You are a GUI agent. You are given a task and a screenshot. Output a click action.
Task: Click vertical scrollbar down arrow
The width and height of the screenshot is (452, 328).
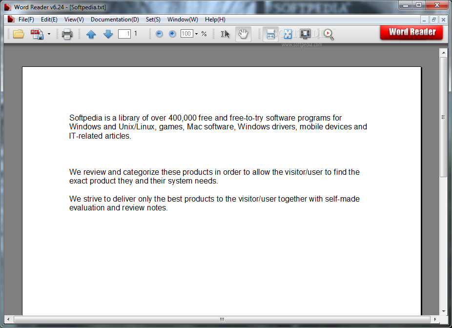[443, 311]
